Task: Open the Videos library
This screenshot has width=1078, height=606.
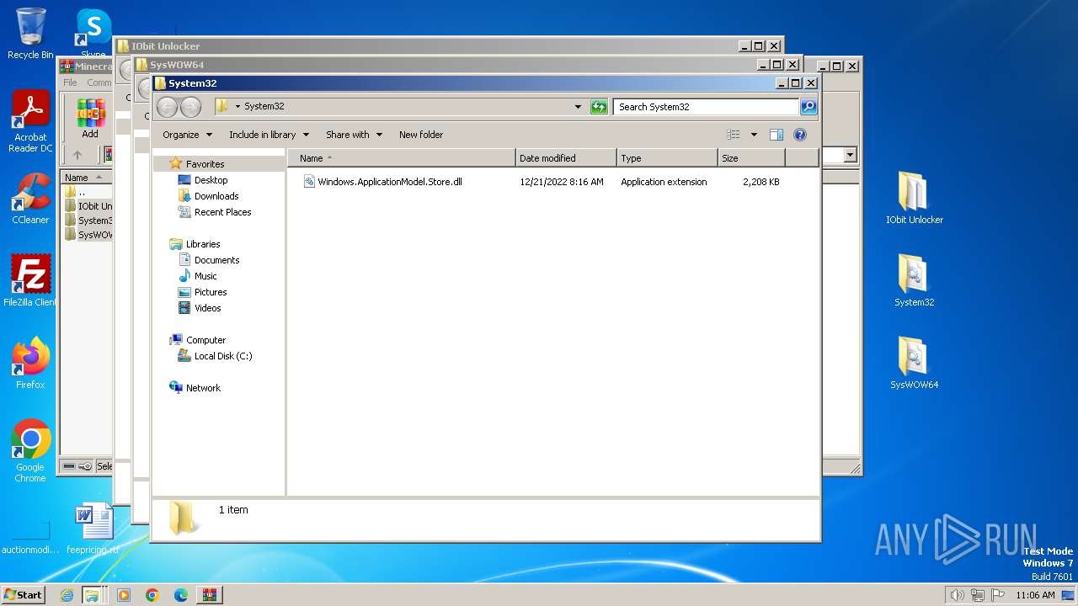Action: coord(207,308)
